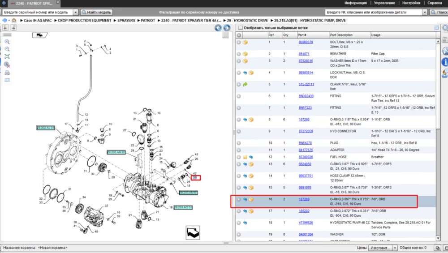The width and height of the screenshot is (448, 253).
Task: Click blue supersession arrow for part 167266
Action: click(x=245, y=120)
